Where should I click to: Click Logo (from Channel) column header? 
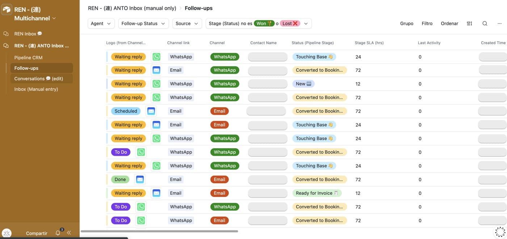point(126,43)
